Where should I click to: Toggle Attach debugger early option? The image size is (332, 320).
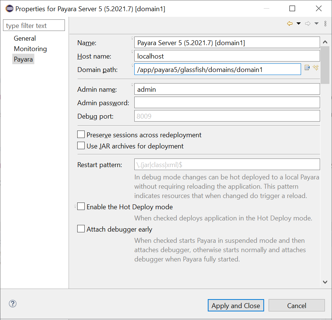[81, 229]
